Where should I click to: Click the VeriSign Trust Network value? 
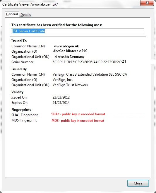pyautogui.click(x=70, y=85)
